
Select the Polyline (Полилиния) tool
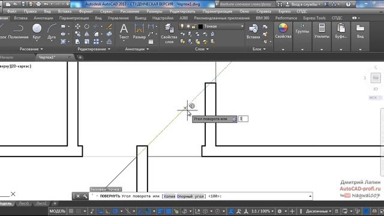click(x=18, y=32)
